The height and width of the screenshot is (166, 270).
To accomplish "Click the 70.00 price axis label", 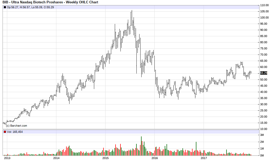I will pos(264,55).
